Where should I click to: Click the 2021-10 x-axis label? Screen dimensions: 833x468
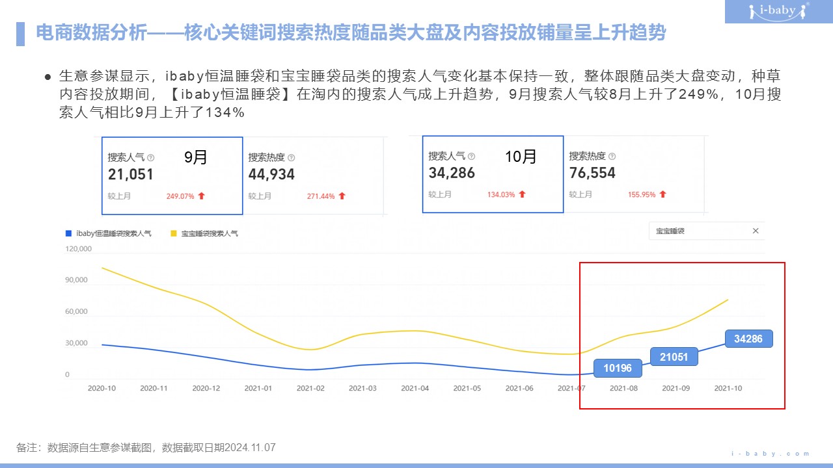click(x=728, y=388)
